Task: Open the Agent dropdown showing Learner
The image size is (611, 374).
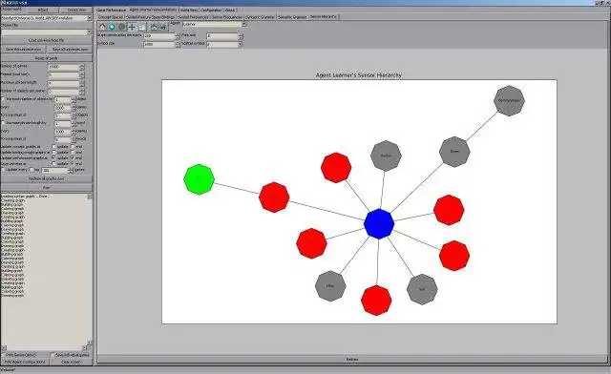Action: click(x=215, y=24)
